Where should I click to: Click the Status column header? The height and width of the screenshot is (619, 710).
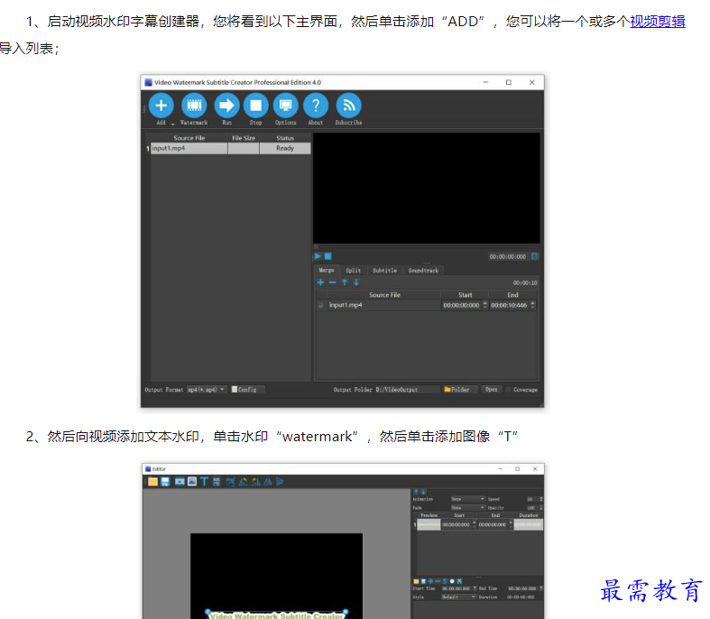click(285, 138)
